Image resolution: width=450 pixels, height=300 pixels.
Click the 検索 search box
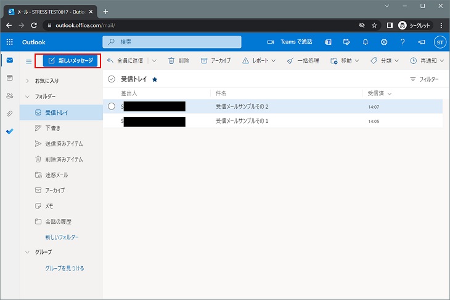(171, 42)
